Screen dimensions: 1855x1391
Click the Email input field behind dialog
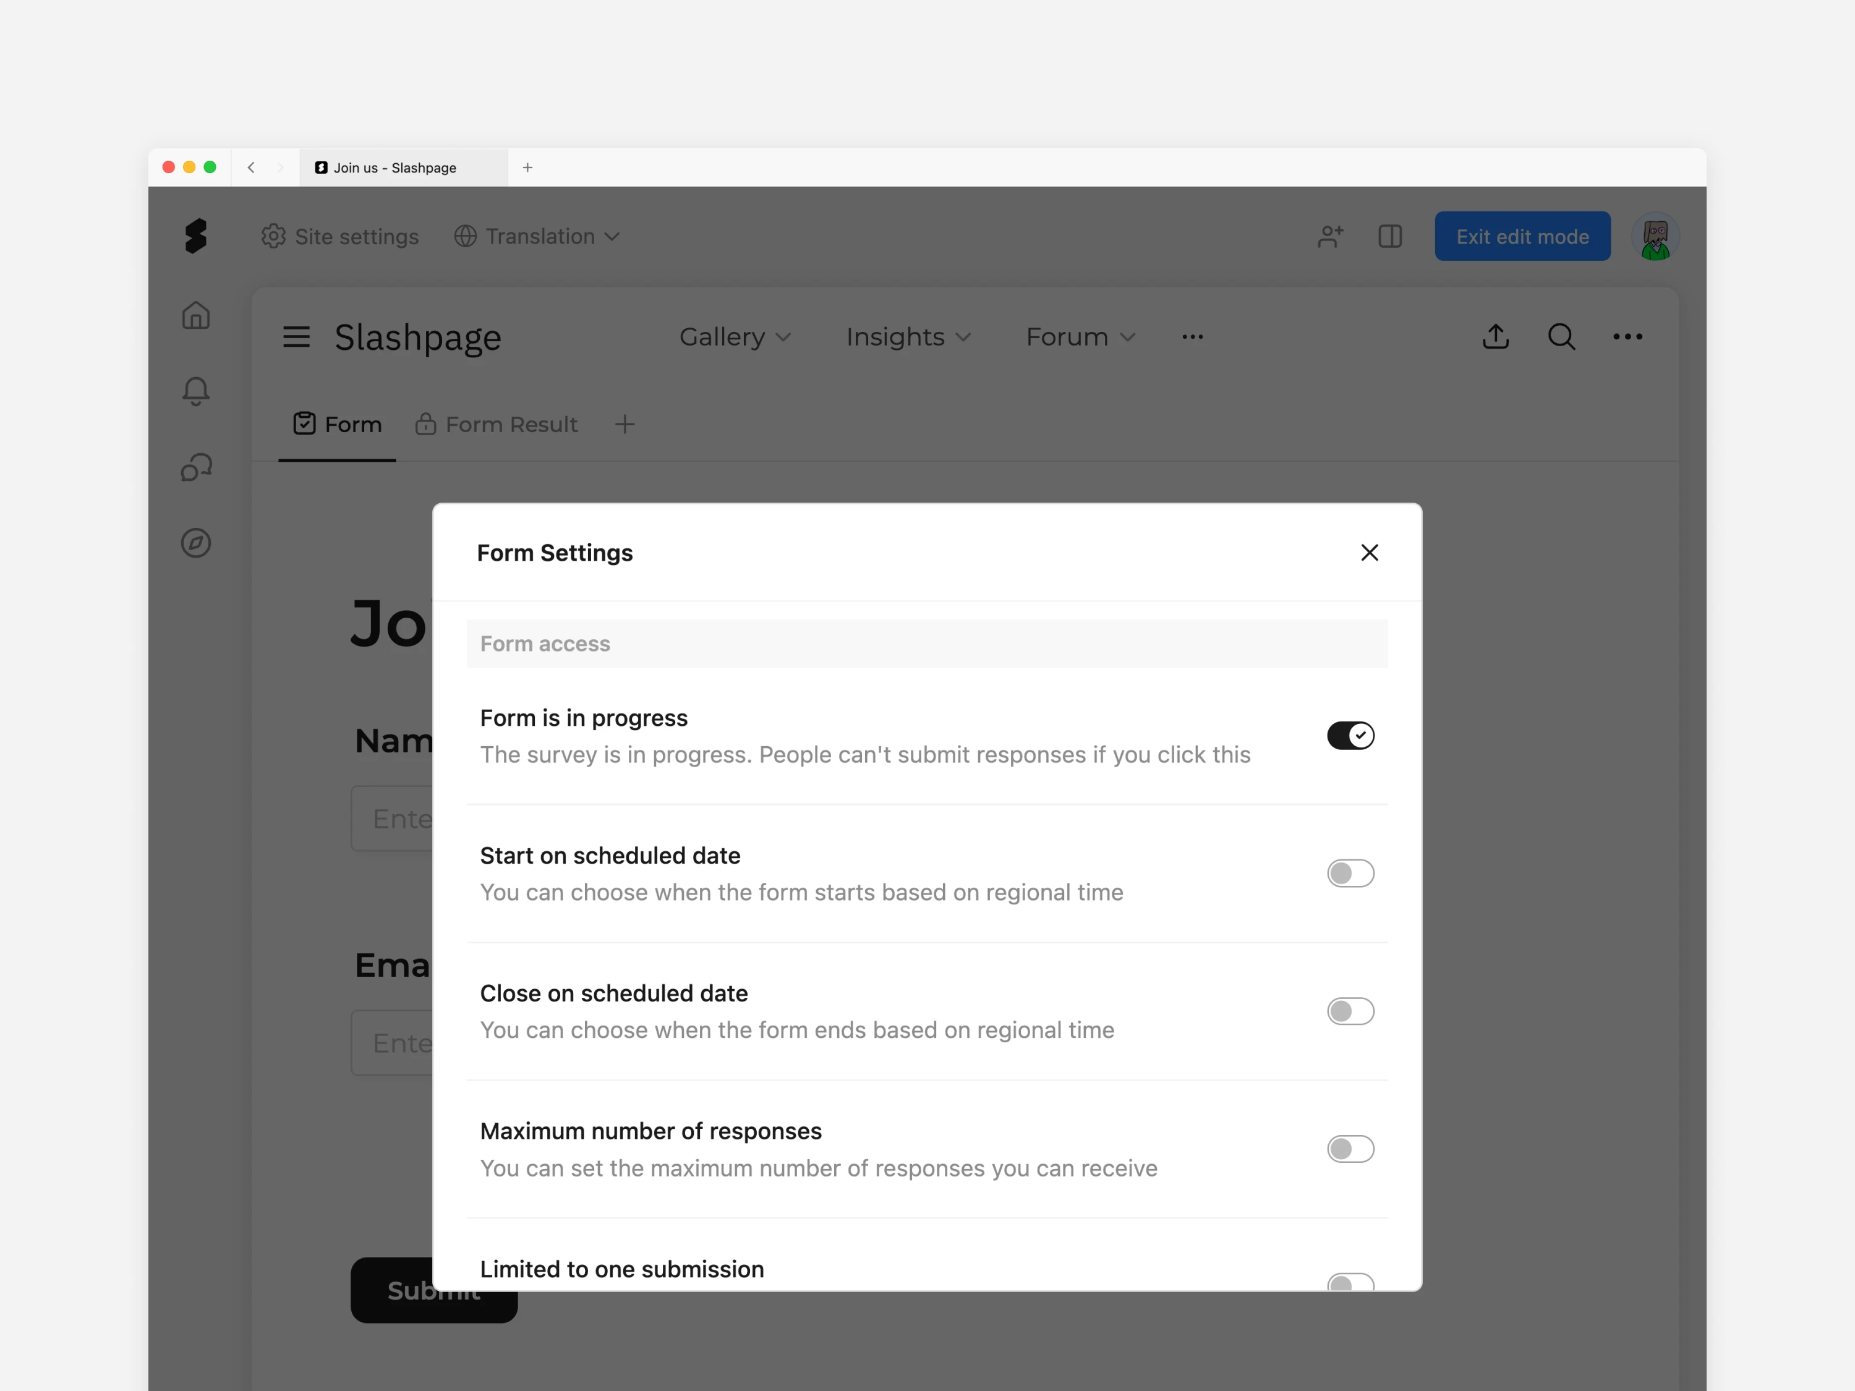click(x=391, y=1043)
